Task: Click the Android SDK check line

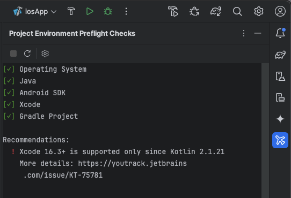Action: [x=34, y=93]
